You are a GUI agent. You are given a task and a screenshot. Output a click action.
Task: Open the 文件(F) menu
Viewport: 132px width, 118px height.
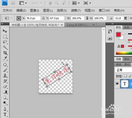click(7, 11)
